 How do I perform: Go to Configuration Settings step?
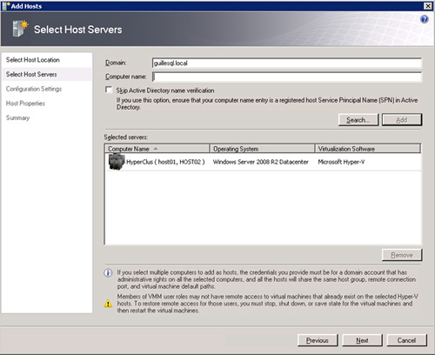[x=34, y=89]
